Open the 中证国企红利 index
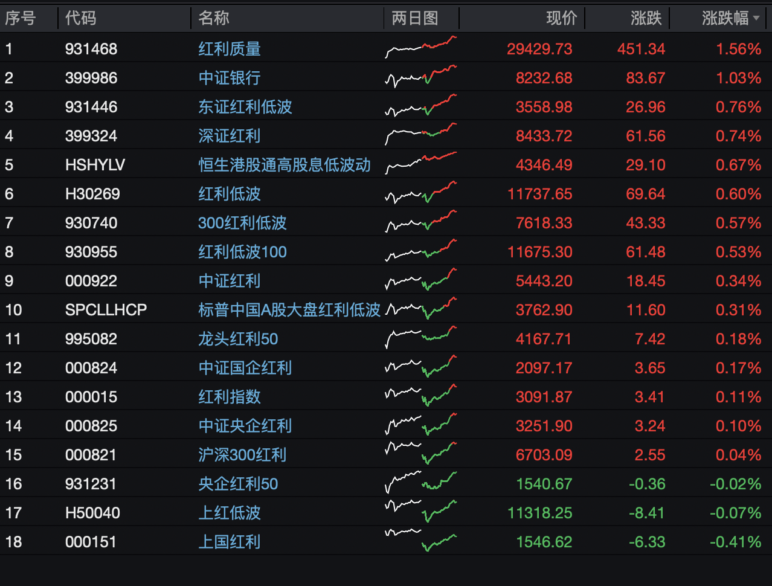 [x=245, y=368]
